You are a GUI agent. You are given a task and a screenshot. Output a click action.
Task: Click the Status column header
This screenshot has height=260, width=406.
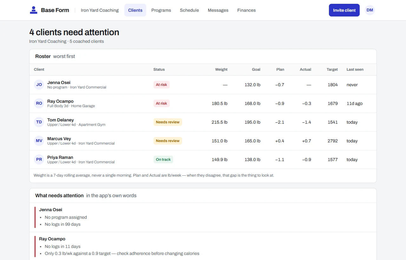coord(159,69)
